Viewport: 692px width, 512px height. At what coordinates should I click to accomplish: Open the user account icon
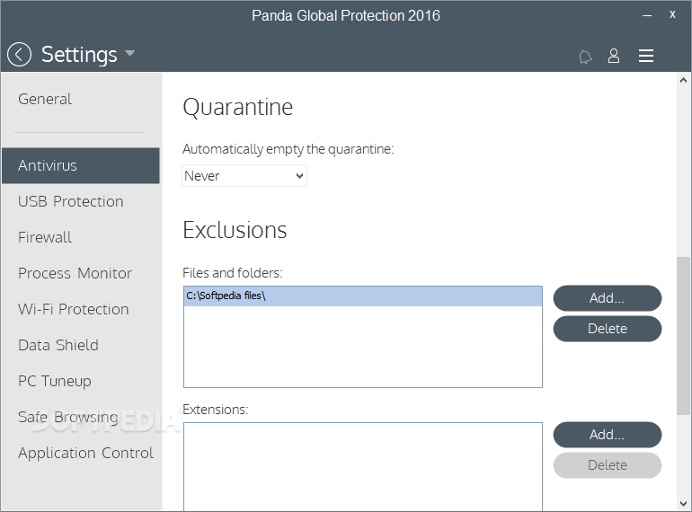coord(614,56)
